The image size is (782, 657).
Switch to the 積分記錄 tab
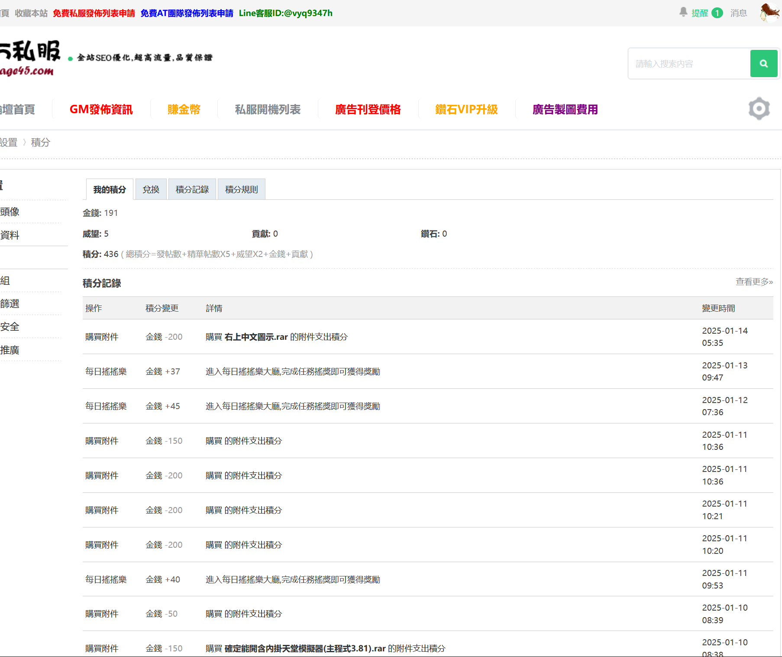click(192, 189)
